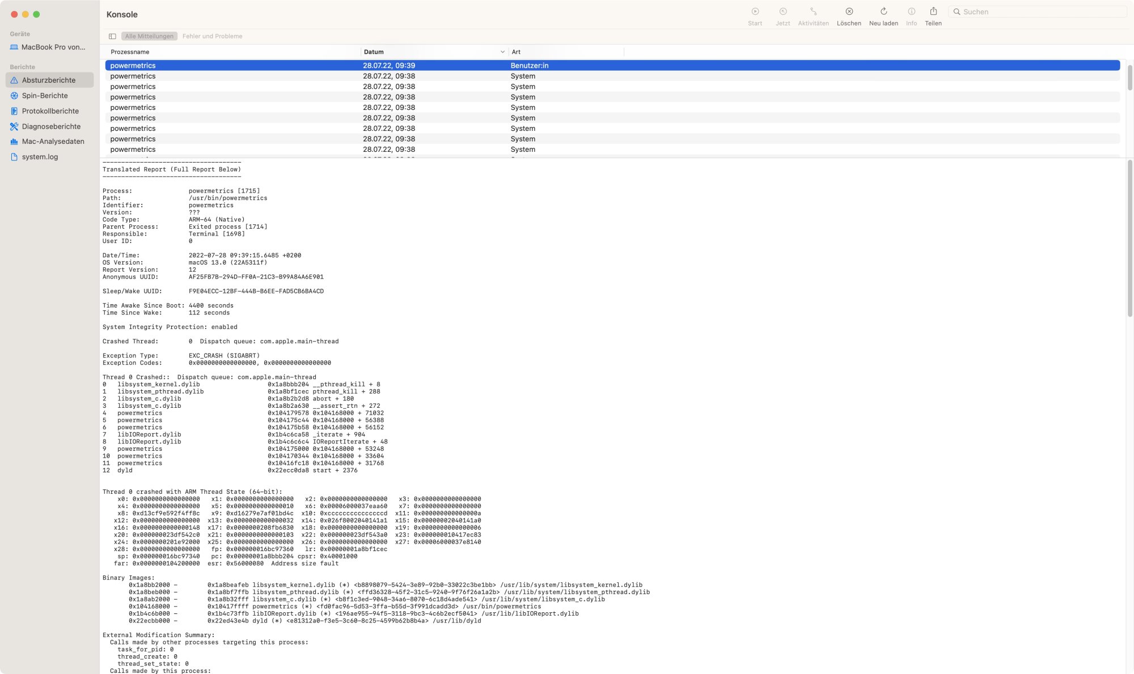Select MacBook Pro device in sidebar
1134x674 pixels.
pos(53,48)
